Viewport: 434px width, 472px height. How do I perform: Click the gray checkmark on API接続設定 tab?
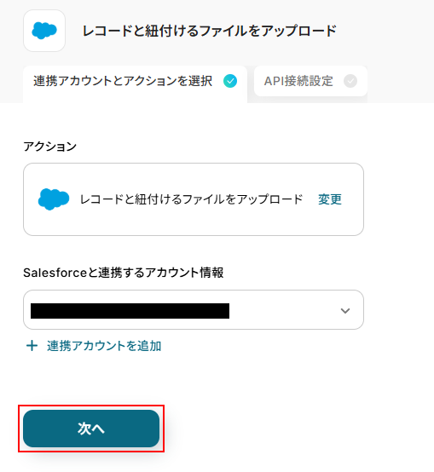click(x=350, y=81)
